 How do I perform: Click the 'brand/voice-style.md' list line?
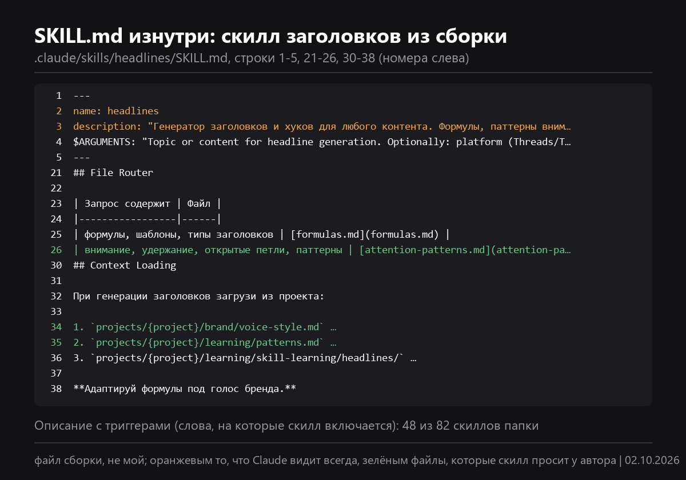205,327
